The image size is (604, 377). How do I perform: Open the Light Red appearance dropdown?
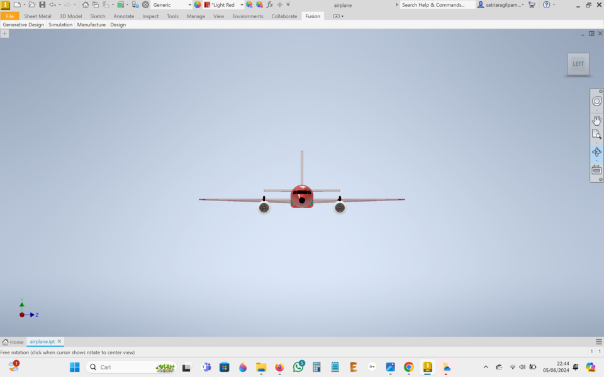[242, 4]
